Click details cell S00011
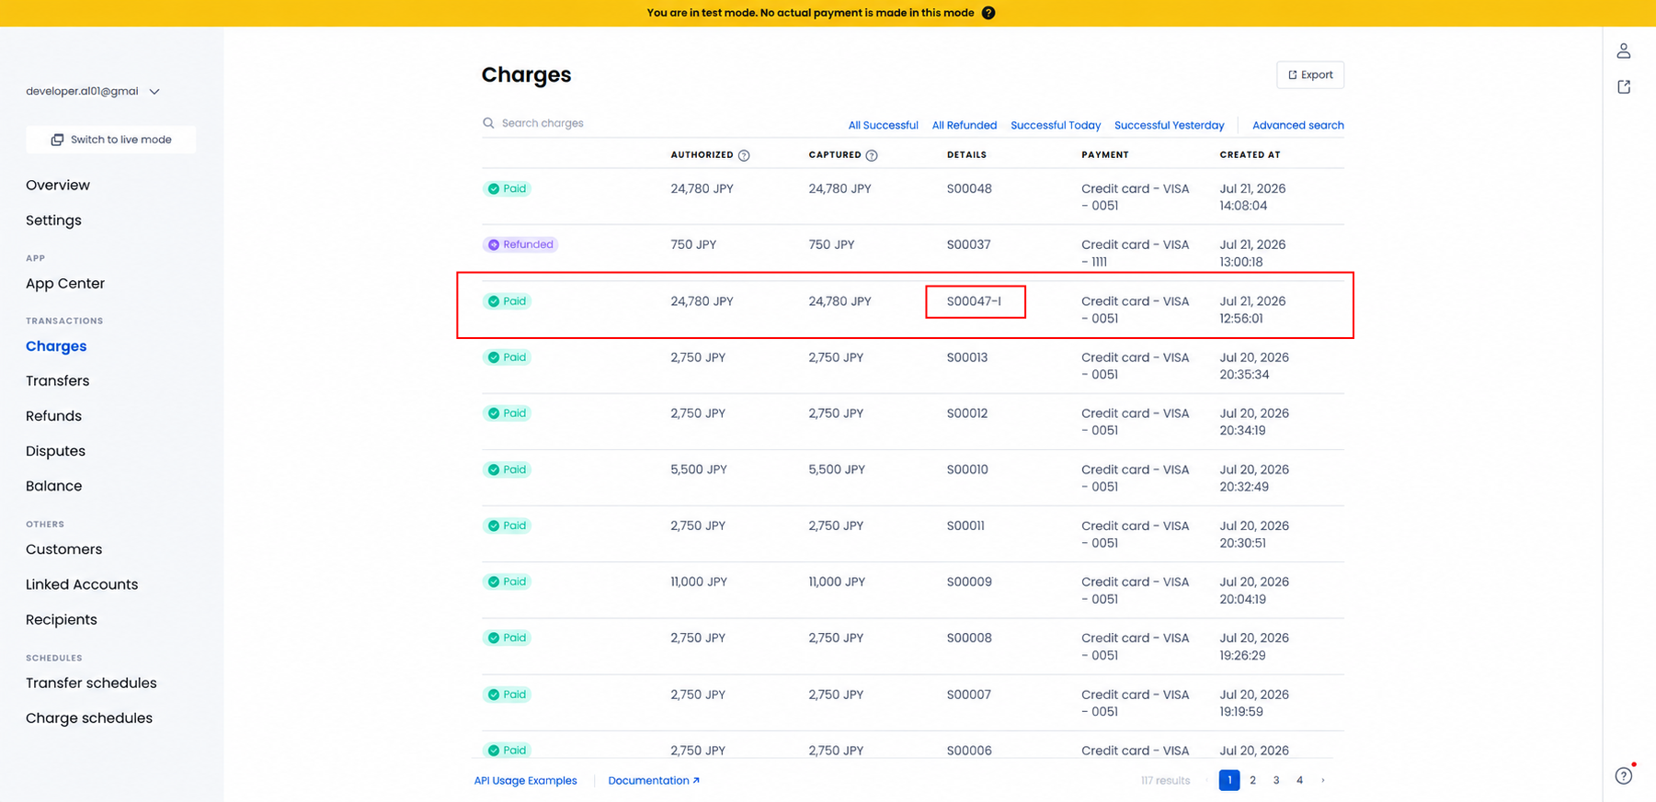Image resolution: width=1656 pixels, height=802 pixels. 965,525
